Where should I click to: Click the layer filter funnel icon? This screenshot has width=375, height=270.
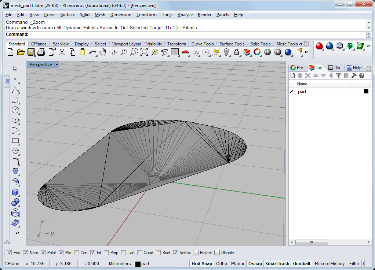pyautogui.click(x=338, y=75)
